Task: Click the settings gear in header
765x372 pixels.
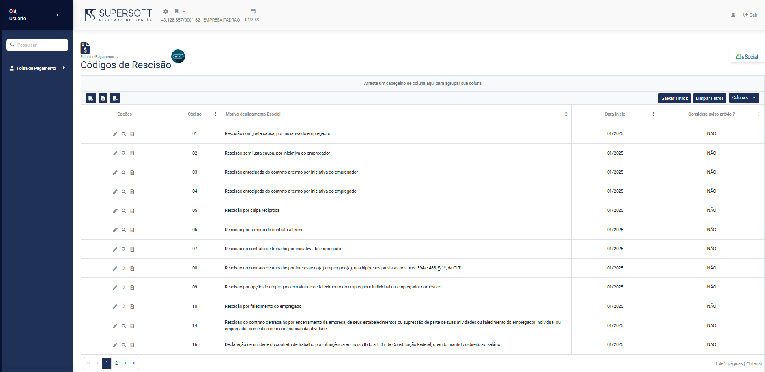Action: tap(165, 12)
